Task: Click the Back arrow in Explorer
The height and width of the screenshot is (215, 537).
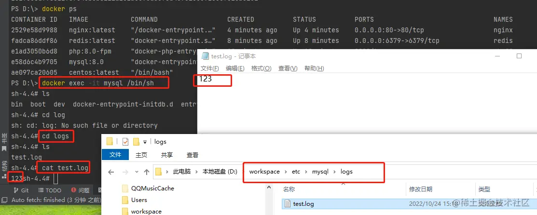Action: click(x=111, y=172)
